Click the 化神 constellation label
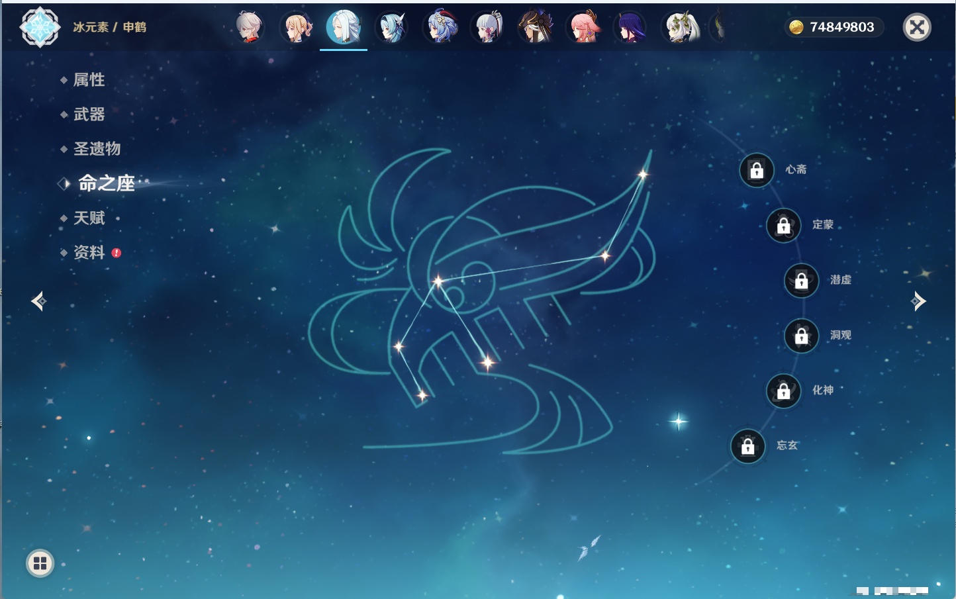Screen dimensions: 956x599 (823, 391)
